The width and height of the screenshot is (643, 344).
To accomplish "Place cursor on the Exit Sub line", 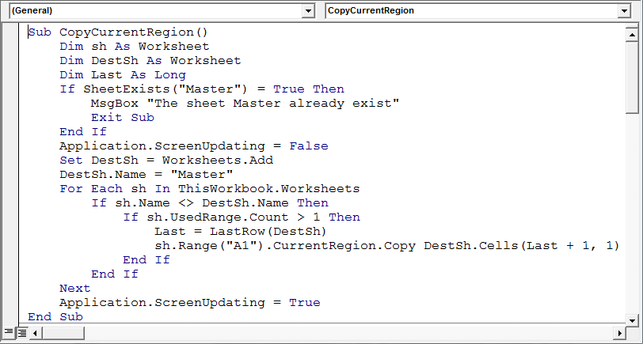I will 123,118.
